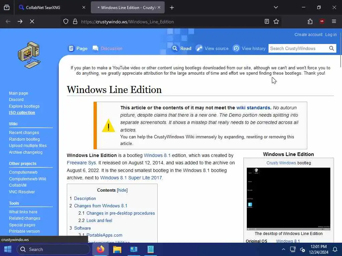Screen dimensions: 342x256
Task: Open the View history tab
Action: [249, 48]
